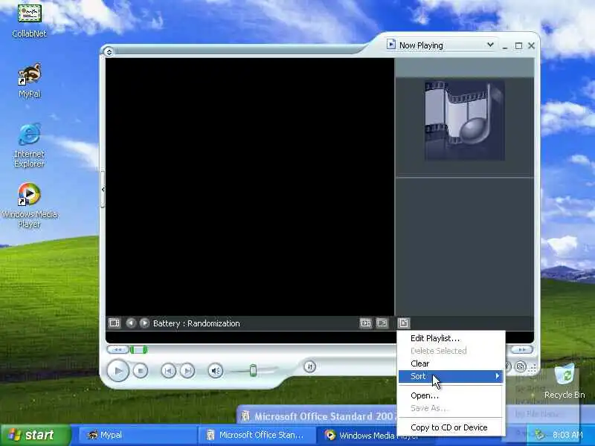Click the Microsoft Office Standard window title bar
Screen dimensions: 595x446
pos(318,416)
